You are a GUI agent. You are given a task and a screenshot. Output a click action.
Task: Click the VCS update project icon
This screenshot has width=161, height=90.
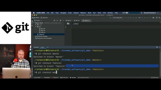142,18
